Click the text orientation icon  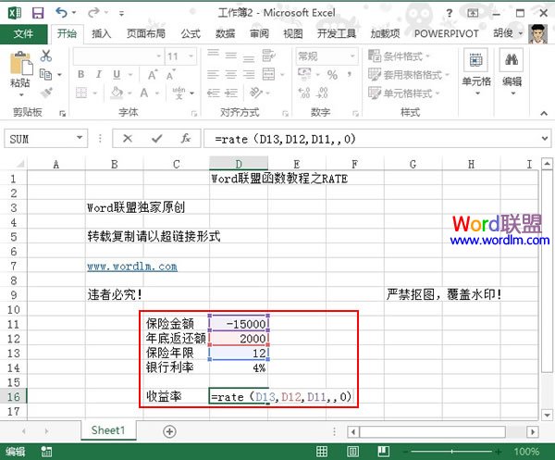coord(255,93)
